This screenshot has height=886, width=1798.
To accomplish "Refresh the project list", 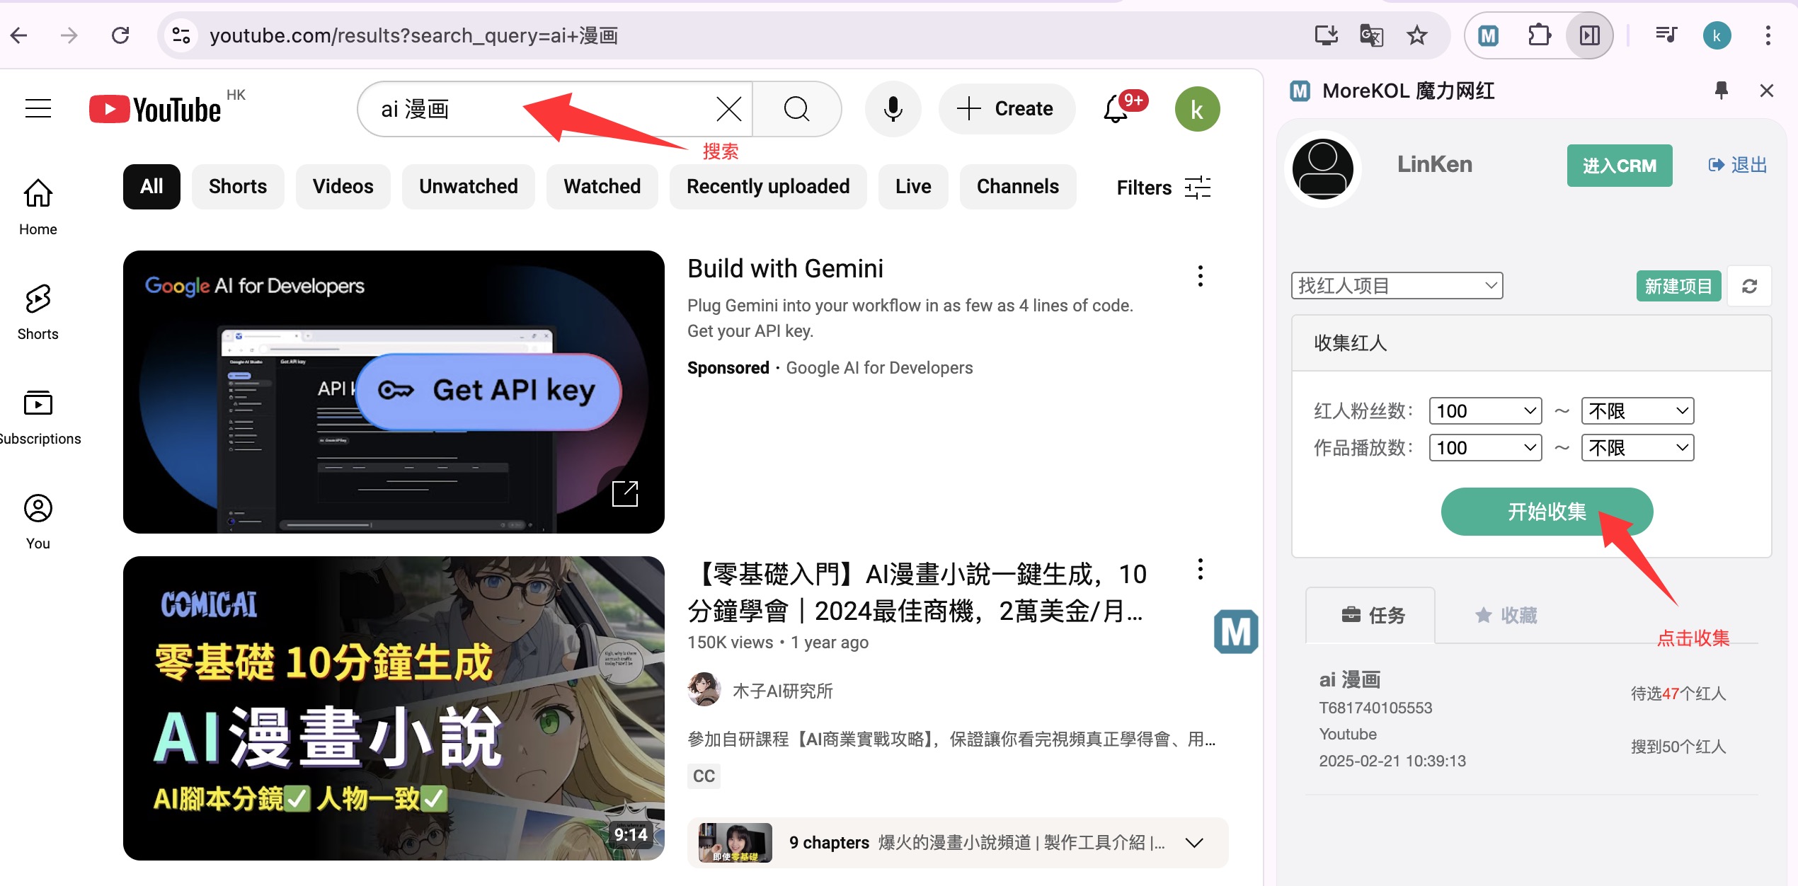I will coord(1750,286).
